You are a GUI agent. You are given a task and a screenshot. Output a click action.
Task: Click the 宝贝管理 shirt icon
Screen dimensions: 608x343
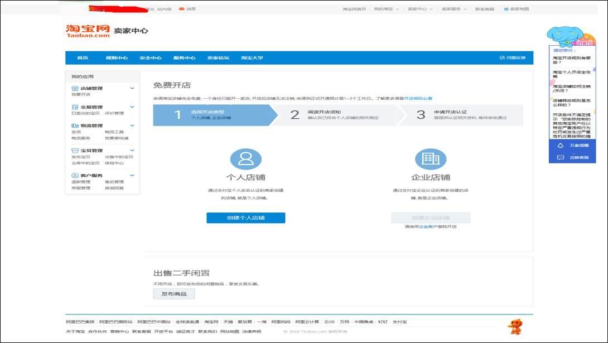(75, 151)
